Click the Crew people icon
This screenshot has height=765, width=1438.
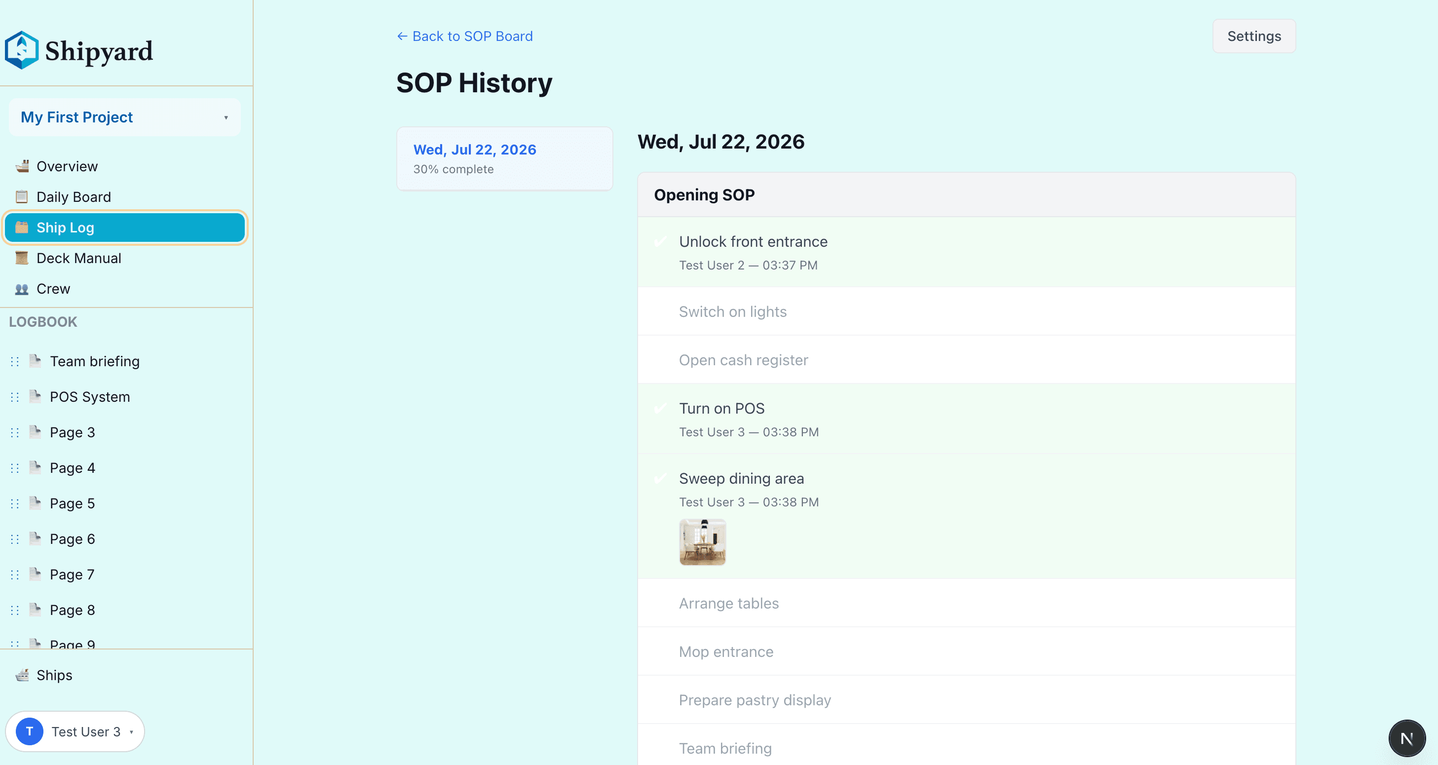22,289
